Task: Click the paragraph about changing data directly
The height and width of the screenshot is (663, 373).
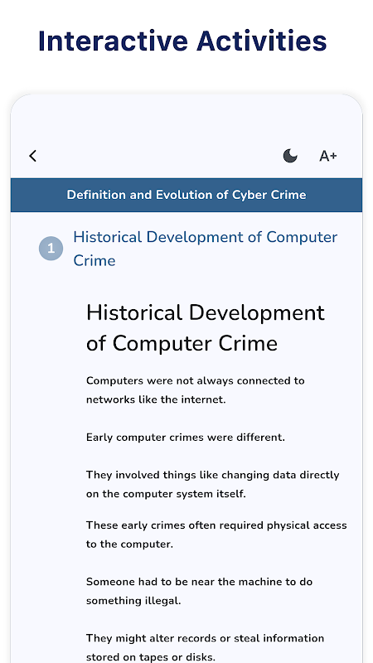Action: coord(213,484)
